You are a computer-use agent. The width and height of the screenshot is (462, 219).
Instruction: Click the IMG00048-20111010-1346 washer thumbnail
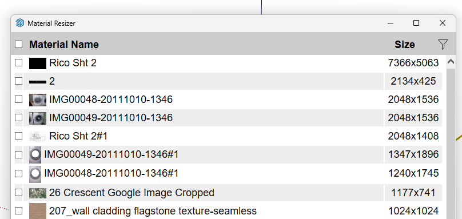(x=38, y=100)
